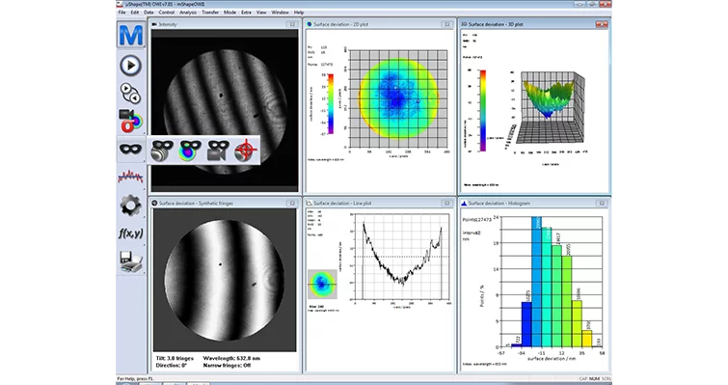
Task: Click the tallest blue histogram bar
Action: (537, 282)
